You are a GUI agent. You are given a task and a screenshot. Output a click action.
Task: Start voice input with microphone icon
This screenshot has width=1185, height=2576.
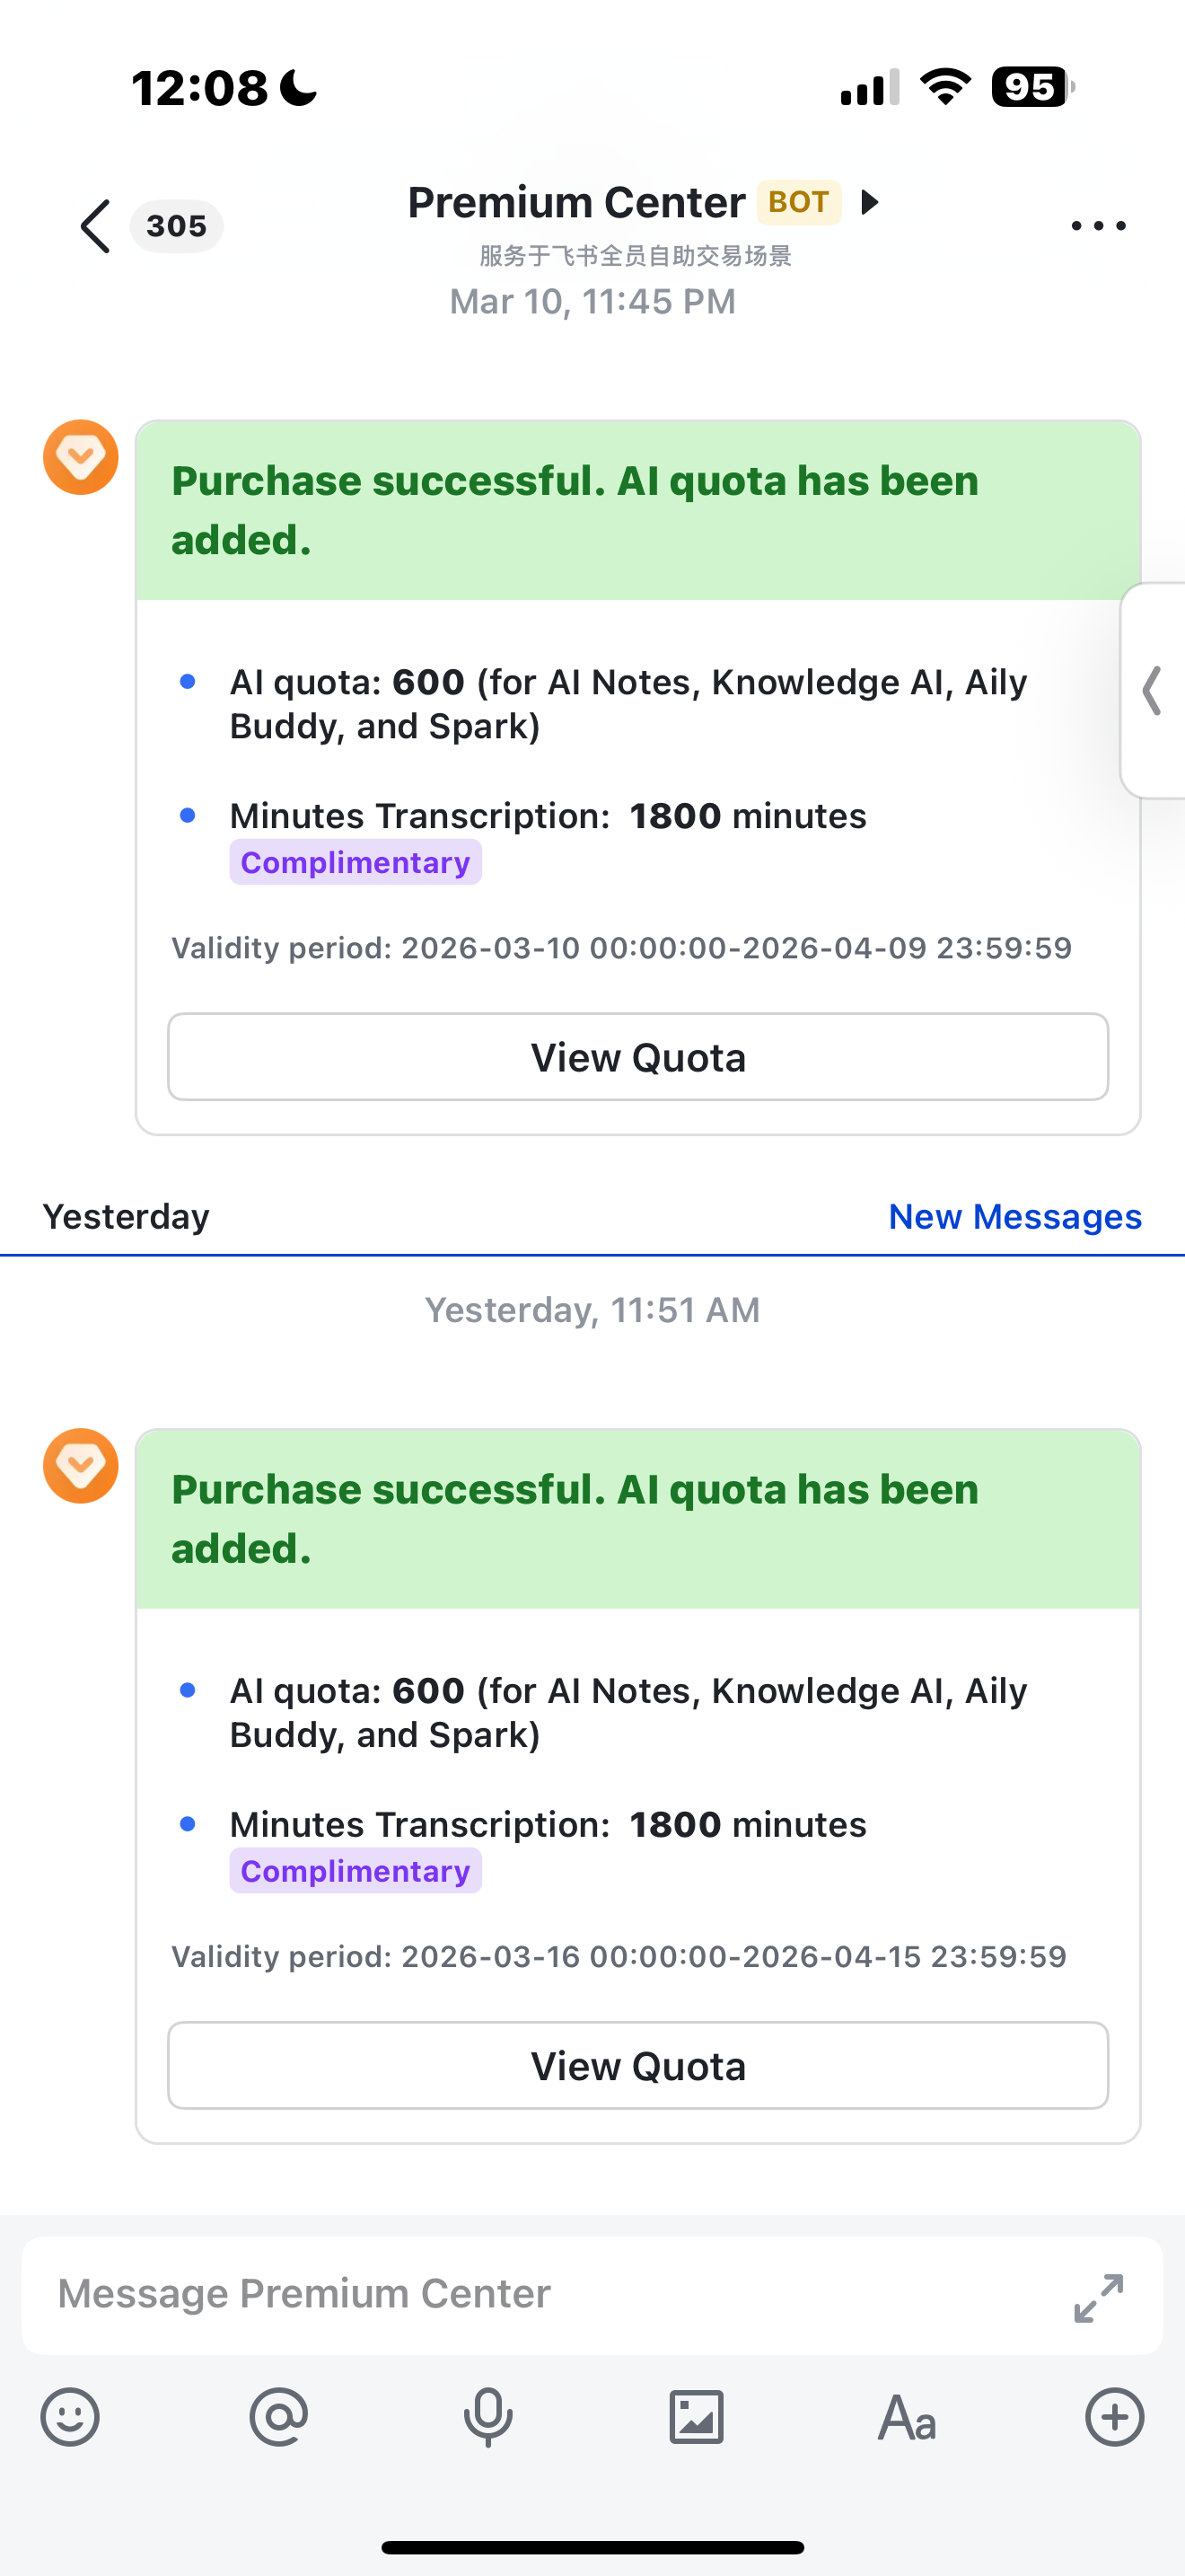click(487, 2418)
